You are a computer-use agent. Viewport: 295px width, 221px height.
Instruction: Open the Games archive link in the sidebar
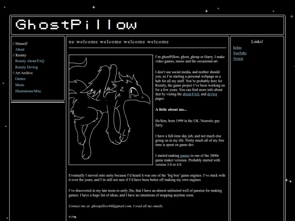(x=20, y=79)
